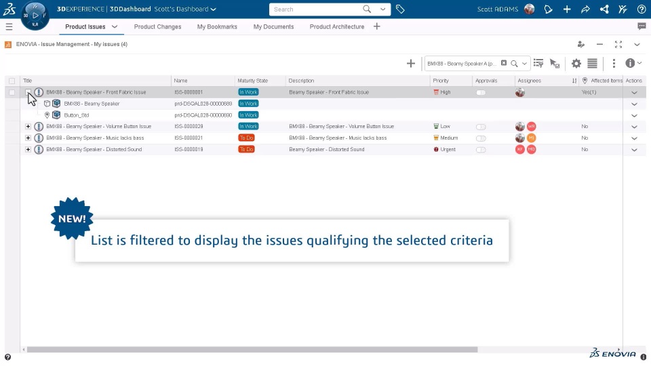
Task: Collapse the Front Fabric Issue row
Action: [x=28, y=92]
